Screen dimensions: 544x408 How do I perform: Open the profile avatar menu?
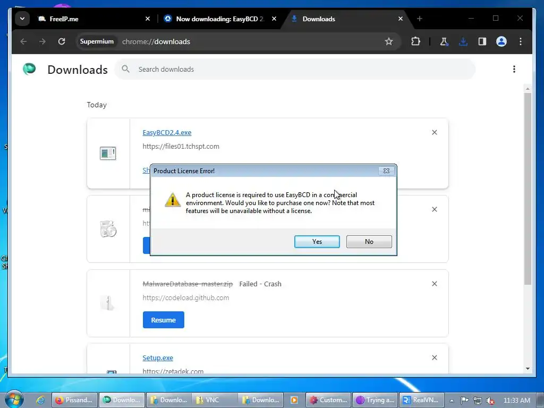501,41
